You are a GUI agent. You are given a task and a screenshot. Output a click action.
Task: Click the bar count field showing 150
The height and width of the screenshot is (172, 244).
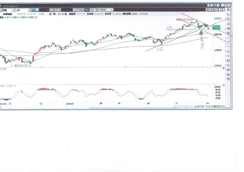pos(202,106)
